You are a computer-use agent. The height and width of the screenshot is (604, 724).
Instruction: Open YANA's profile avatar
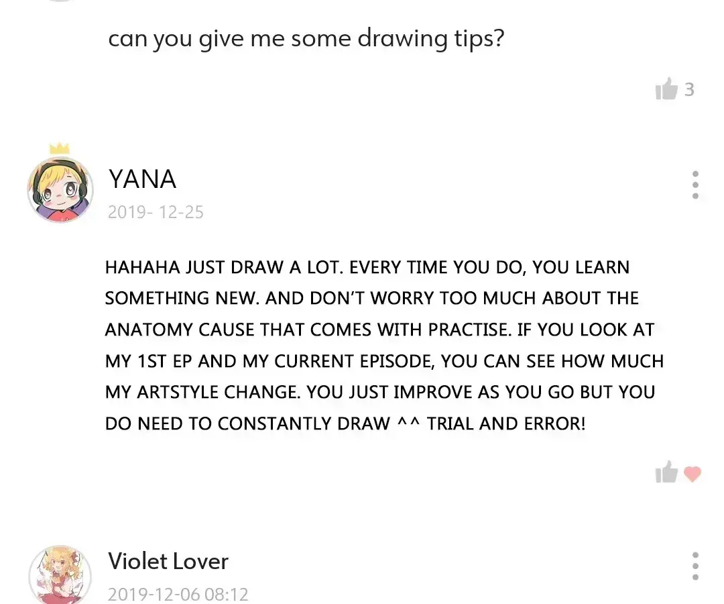pos(60,189)
